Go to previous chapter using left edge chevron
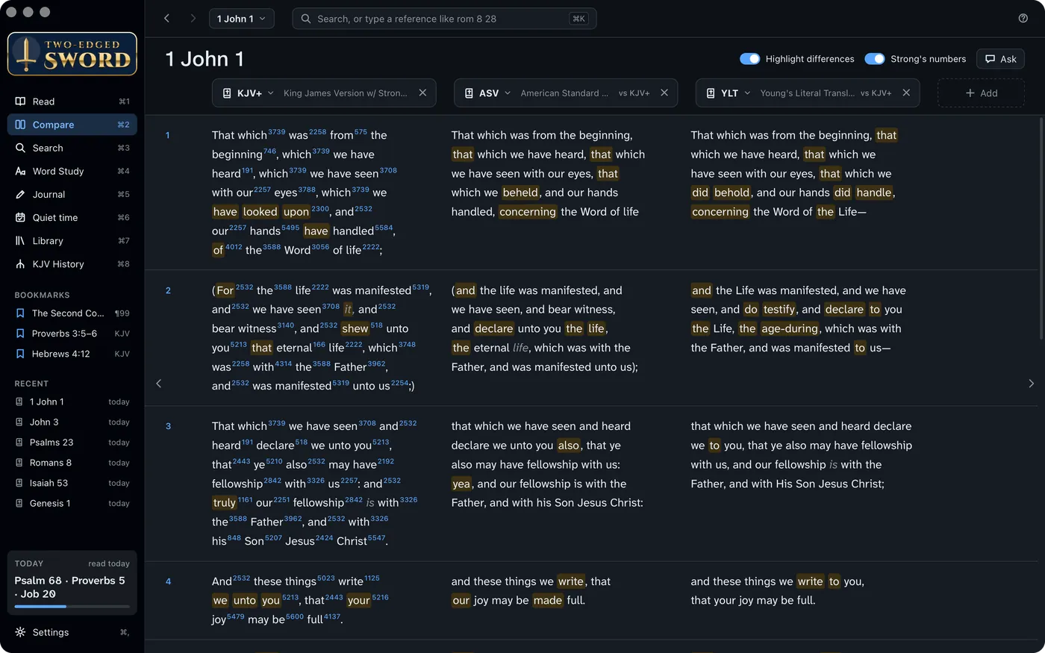The image size is (1045, 653). pos(158,384)
